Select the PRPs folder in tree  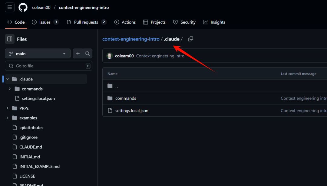click(24, 108)
